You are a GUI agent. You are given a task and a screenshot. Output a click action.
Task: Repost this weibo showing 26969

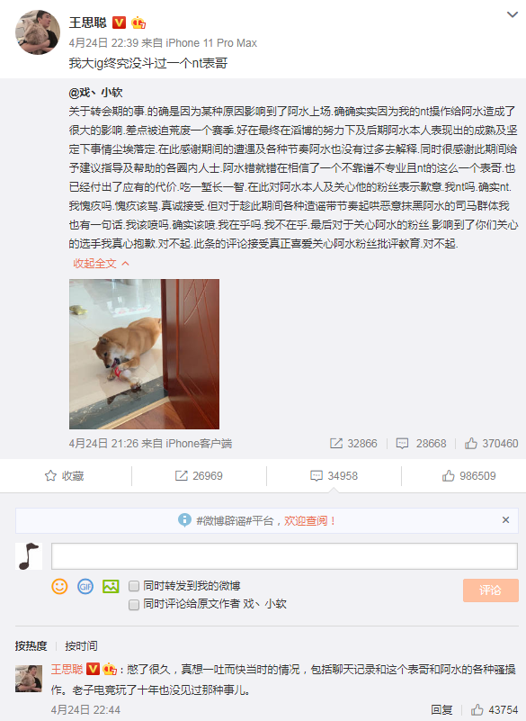tap(199, 476)
